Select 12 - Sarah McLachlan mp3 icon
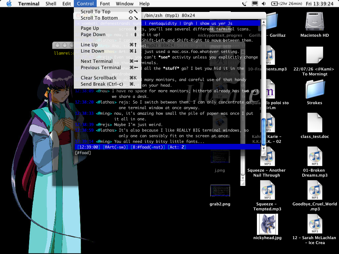 point(315,224)
